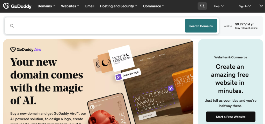Image resolution: width=265 pixels, height=124 pixels.
Task: Open the shopping cart icon
Action: 261,6
